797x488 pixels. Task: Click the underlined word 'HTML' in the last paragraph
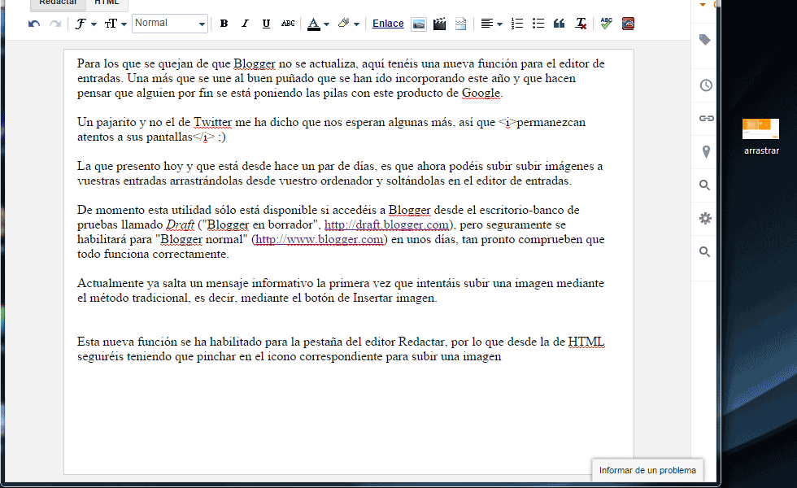[586, 342]
